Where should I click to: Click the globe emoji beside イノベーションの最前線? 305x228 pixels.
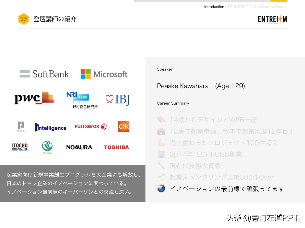[161, 189]
